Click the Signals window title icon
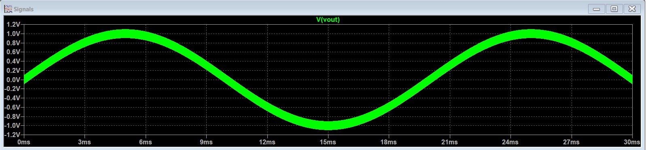 (8, 9)
